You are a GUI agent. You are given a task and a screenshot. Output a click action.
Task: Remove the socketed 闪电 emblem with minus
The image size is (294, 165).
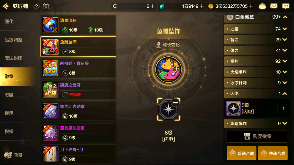click(175, 103)
